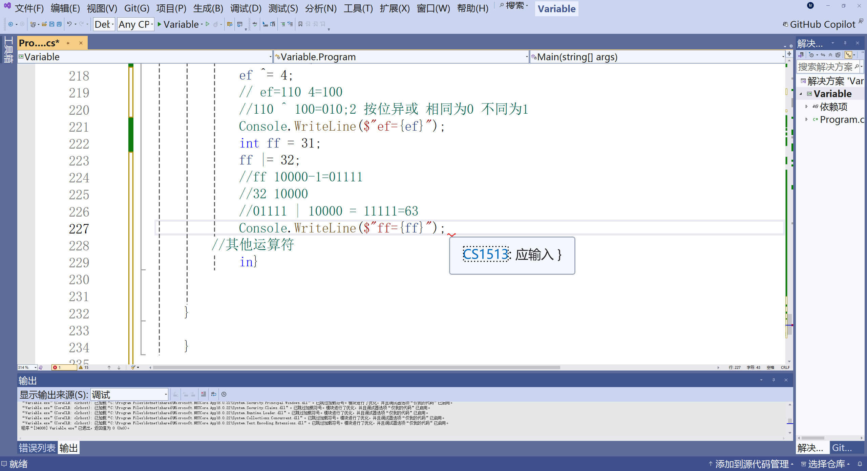
Task: Click the Save All toolbar icon
Action: [x=59, y=24]
